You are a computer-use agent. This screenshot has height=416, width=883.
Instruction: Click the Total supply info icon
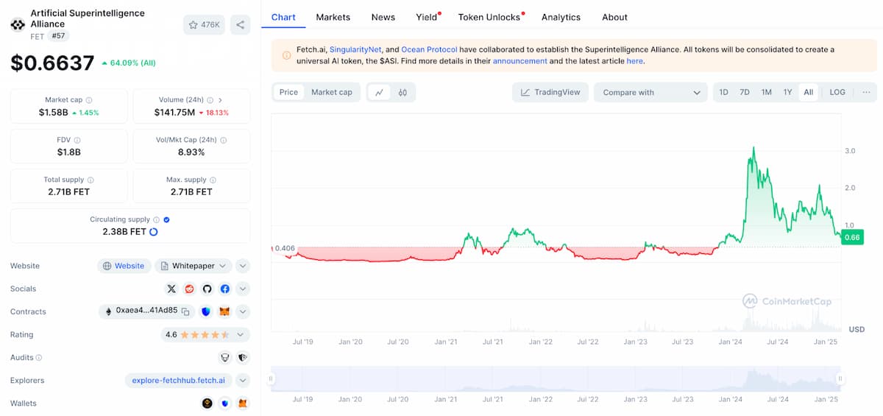point(91,180)
